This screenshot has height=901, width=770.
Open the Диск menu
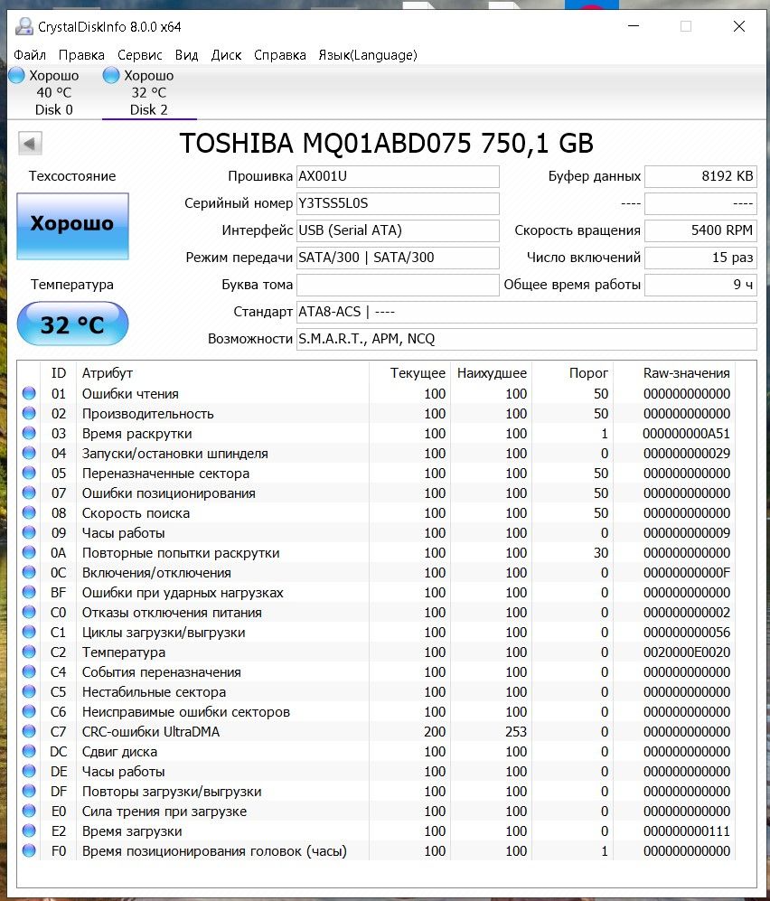point(227,55)
